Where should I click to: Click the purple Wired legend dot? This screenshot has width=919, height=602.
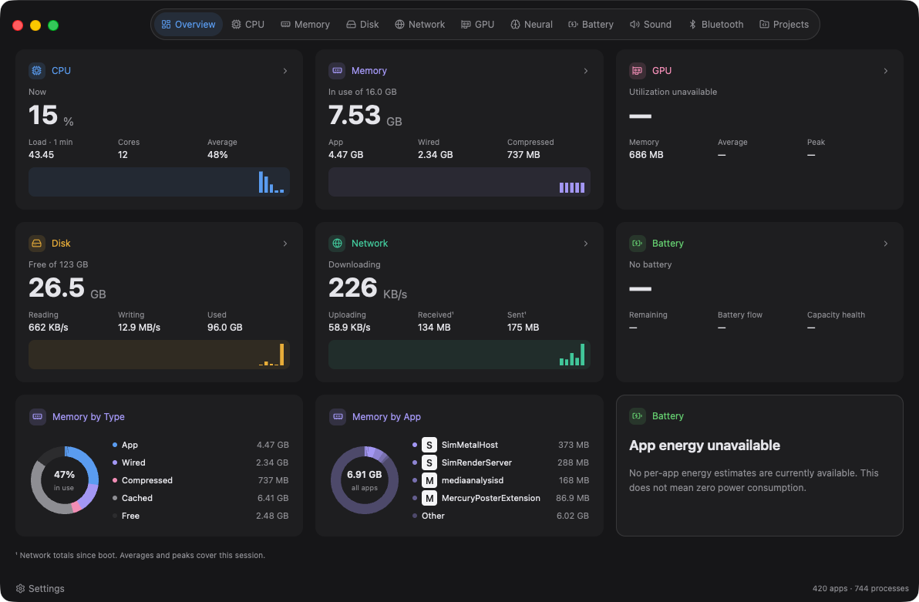[x=115, y=462]
